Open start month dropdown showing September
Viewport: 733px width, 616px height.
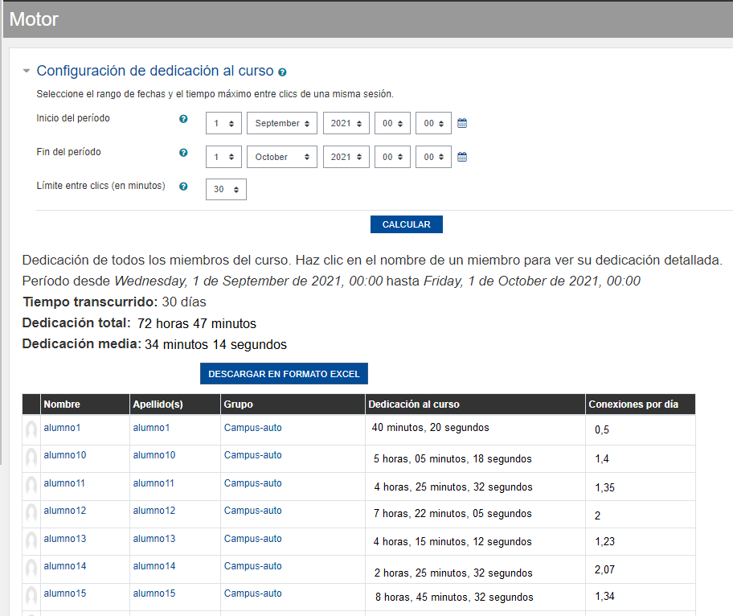tap(281, 124)
